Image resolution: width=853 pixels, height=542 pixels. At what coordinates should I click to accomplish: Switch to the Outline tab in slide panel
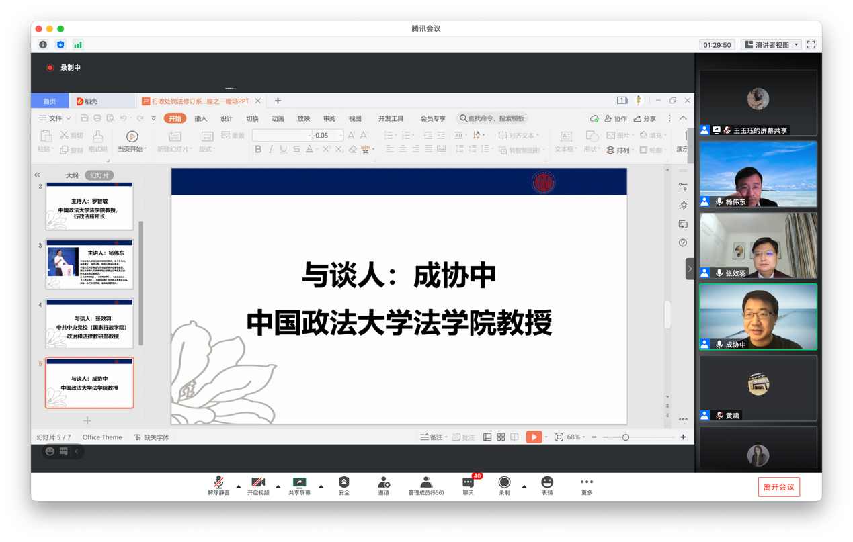point(72,175)
